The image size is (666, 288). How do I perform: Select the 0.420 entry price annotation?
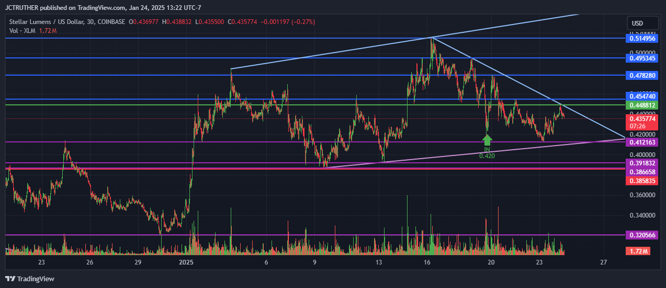click(487, 155)
